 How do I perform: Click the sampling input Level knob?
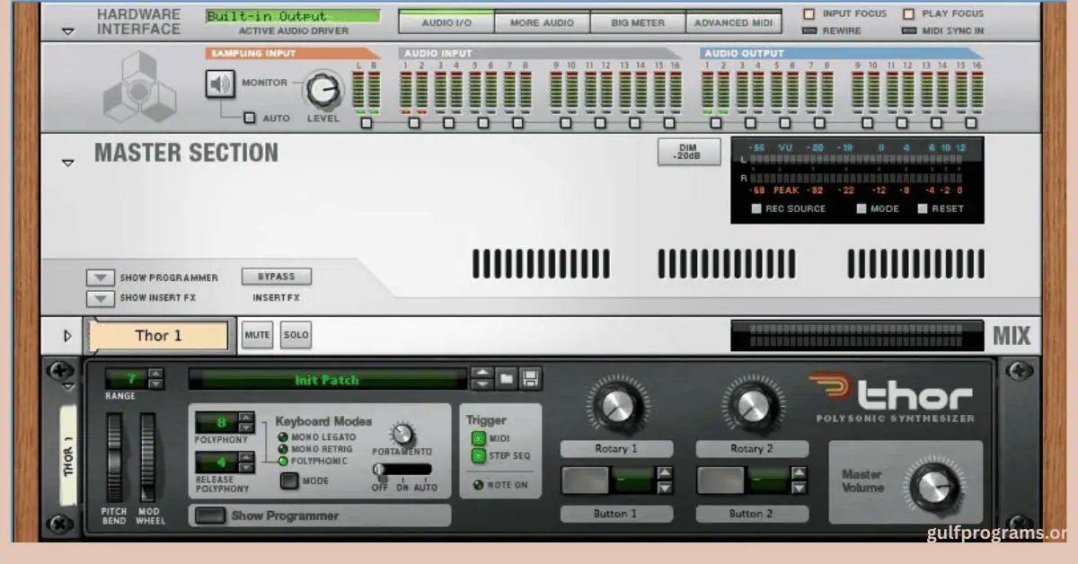pyautogui.click(x=323, y=90)
